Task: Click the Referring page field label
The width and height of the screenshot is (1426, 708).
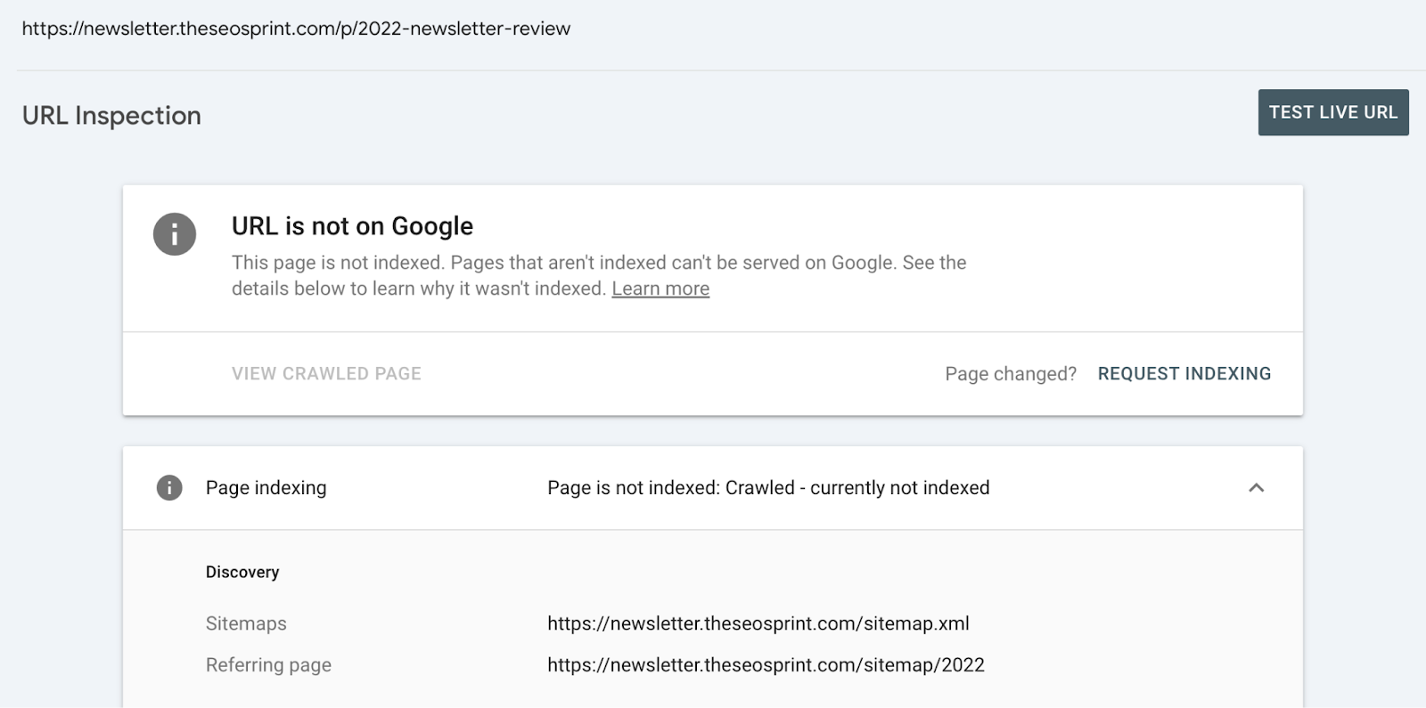Action: point(268,665)
